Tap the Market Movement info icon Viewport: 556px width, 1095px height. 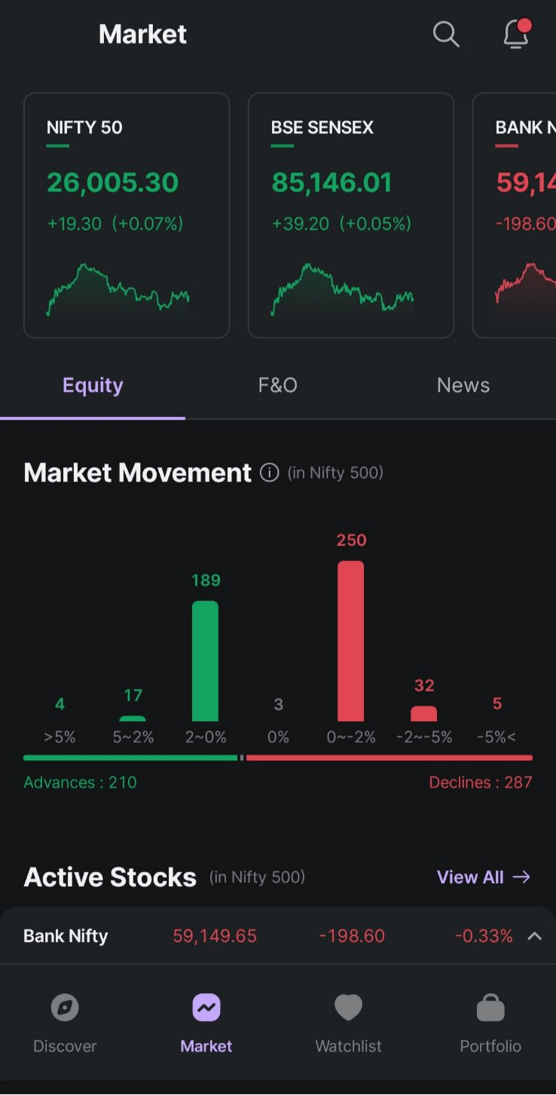click(x=269, y=473)
